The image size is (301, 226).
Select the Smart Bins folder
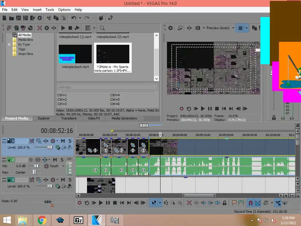(x=26, y=54)
